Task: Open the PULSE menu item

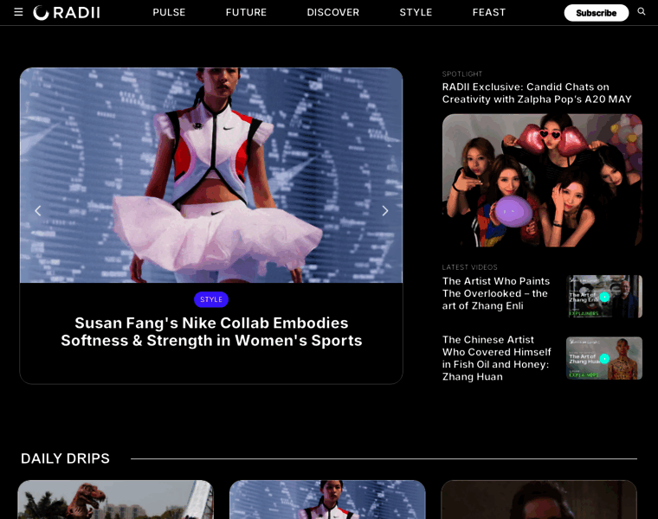Action: (169, 13)
